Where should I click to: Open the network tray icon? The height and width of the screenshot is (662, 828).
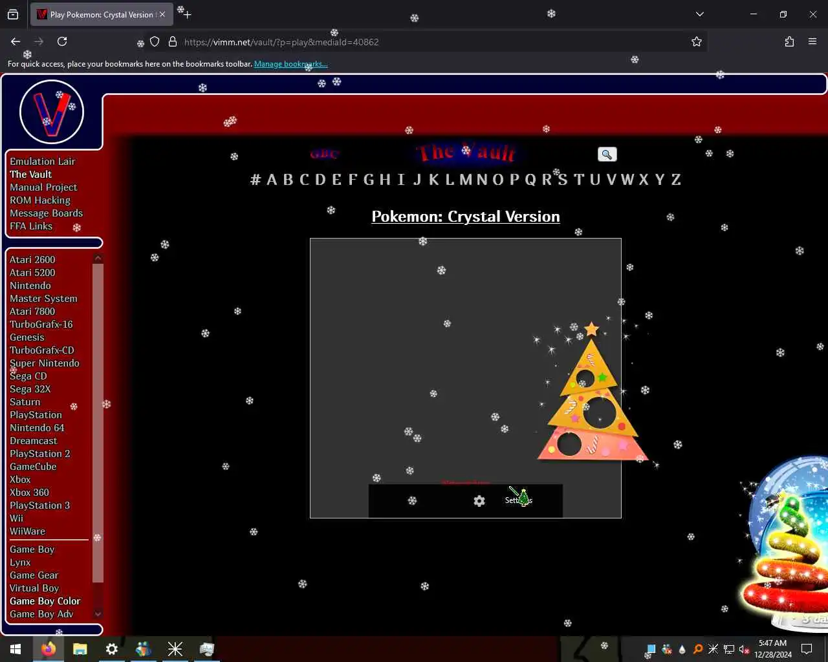point(729,649)
